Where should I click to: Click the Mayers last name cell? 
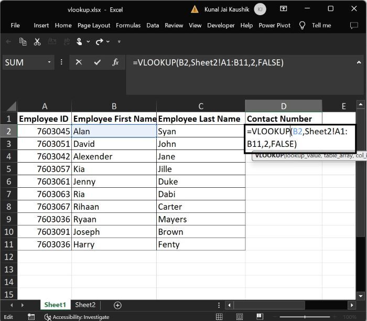(201, 219)
